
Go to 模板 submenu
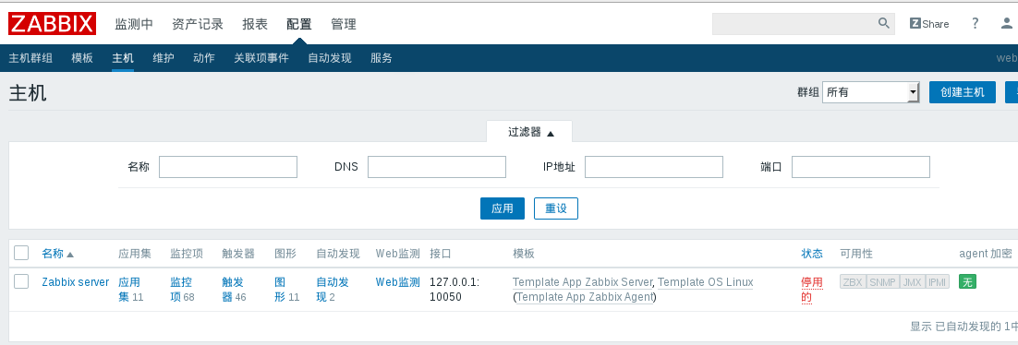coord(82,58)
